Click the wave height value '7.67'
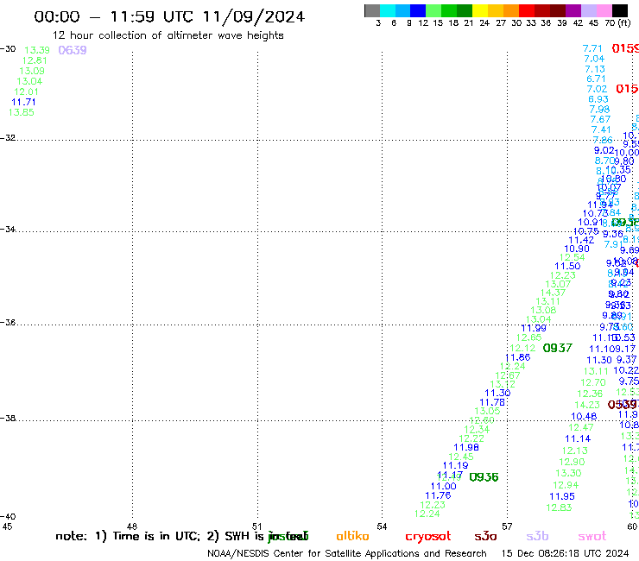The width and height of the screenshot is (639, 561). [x=601, y=119]
